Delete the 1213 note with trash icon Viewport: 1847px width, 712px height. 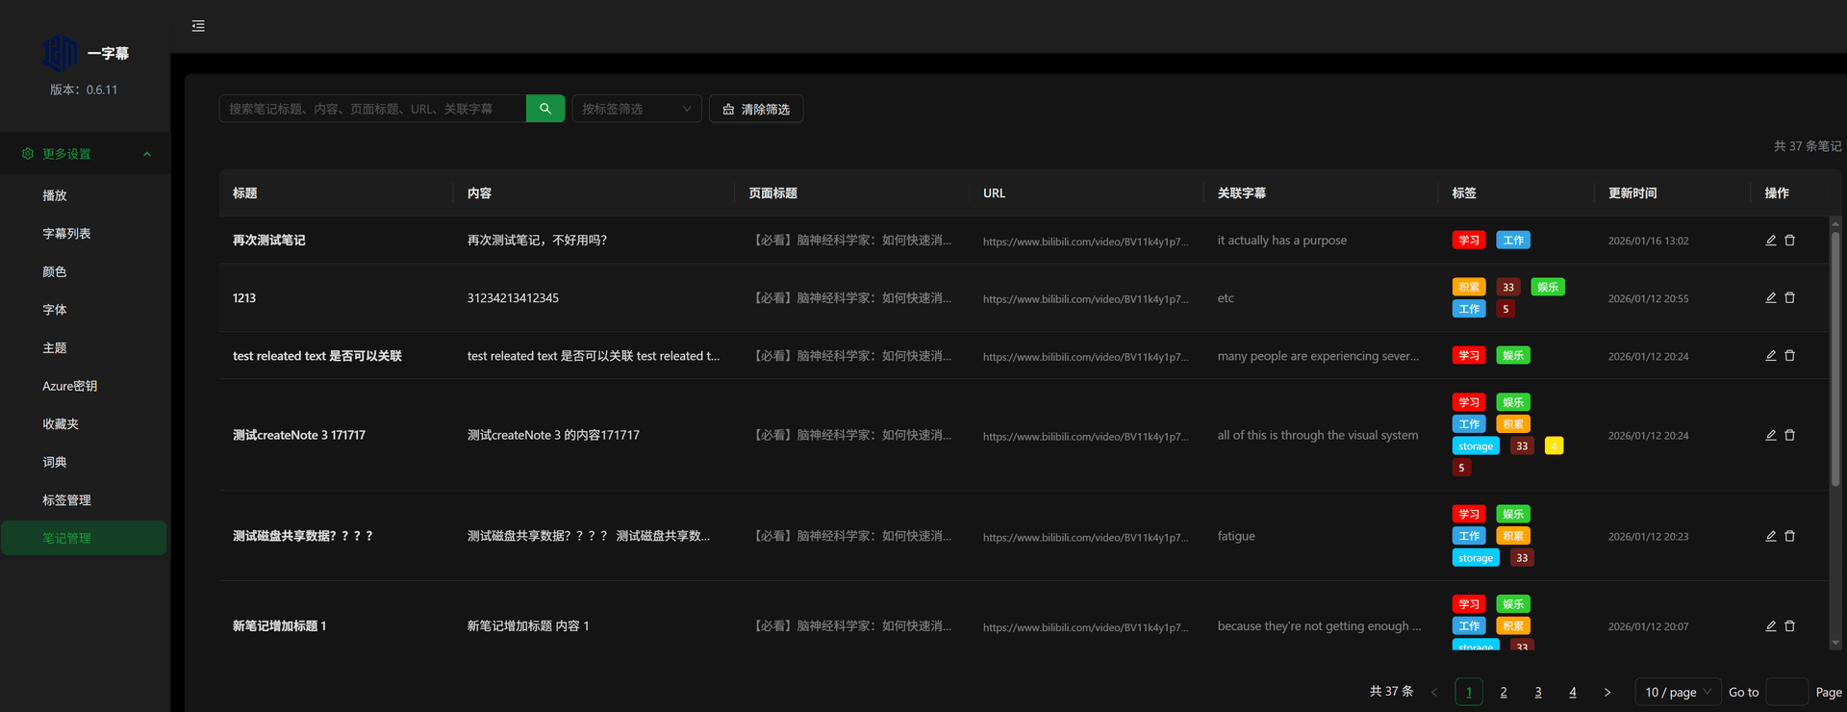[1789, 298]
